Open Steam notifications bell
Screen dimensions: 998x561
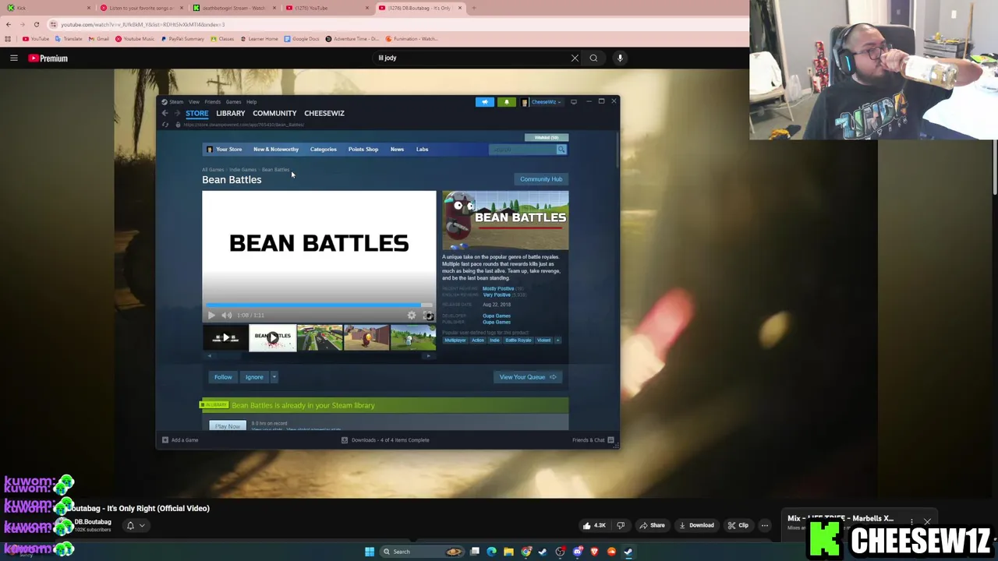506,102
